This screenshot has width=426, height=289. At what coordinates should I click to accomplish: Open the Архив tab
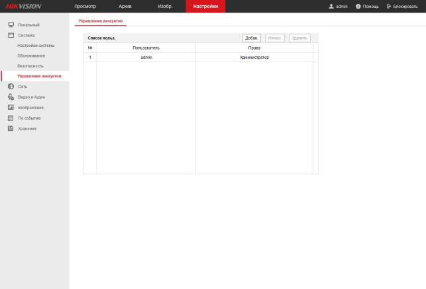(125, 7)
